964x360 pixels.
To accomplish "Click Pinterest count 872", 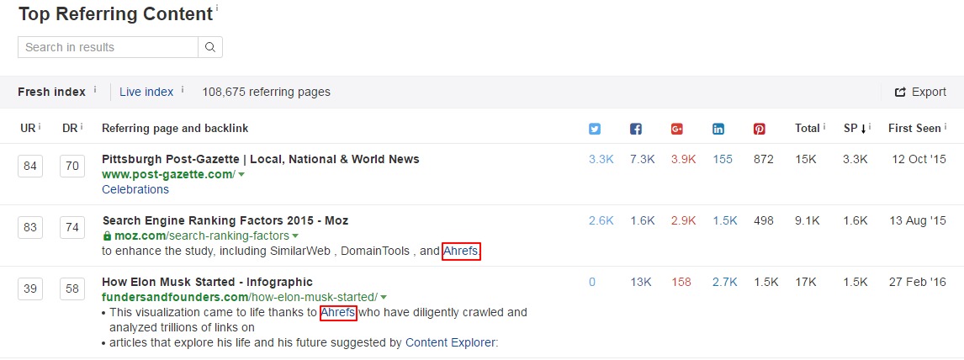I will point(764,159).
